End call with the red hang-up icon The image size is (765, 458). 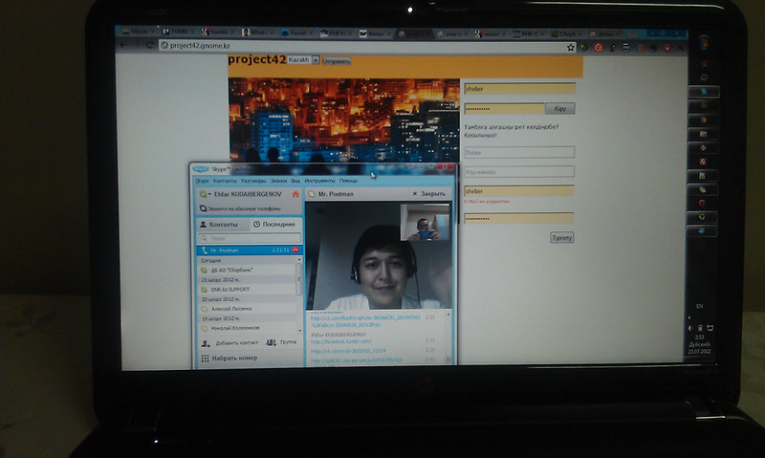(x=295, y=251)
